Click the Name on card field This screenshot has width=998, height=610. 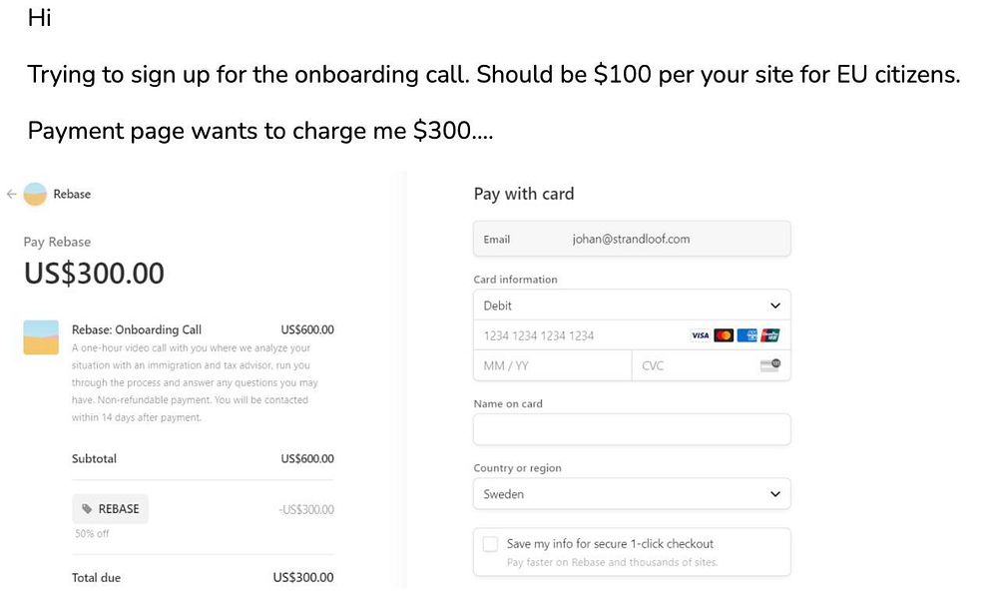(x=631, y=429)
